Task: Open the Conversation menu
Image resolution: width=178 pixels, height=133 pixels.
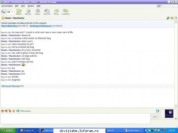Action: click(x=7, y=6)
